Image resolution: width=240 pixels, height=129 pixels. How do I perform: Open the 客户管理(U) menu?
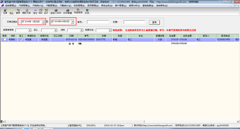pos(121,6)
